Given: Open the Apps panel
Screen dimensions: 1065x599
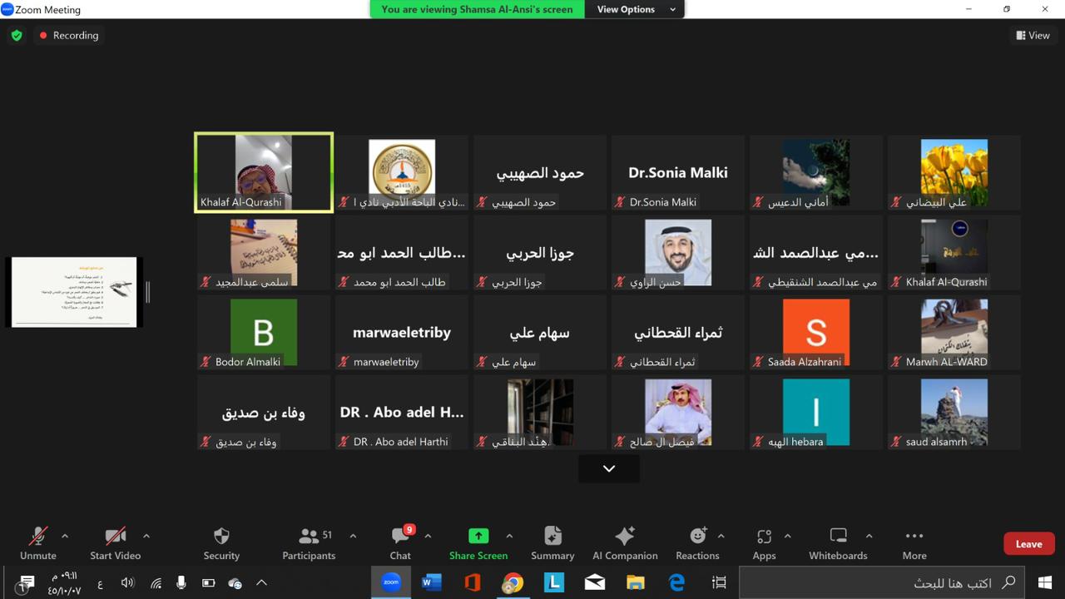Looking at the screenshot, I should [764, 542].
